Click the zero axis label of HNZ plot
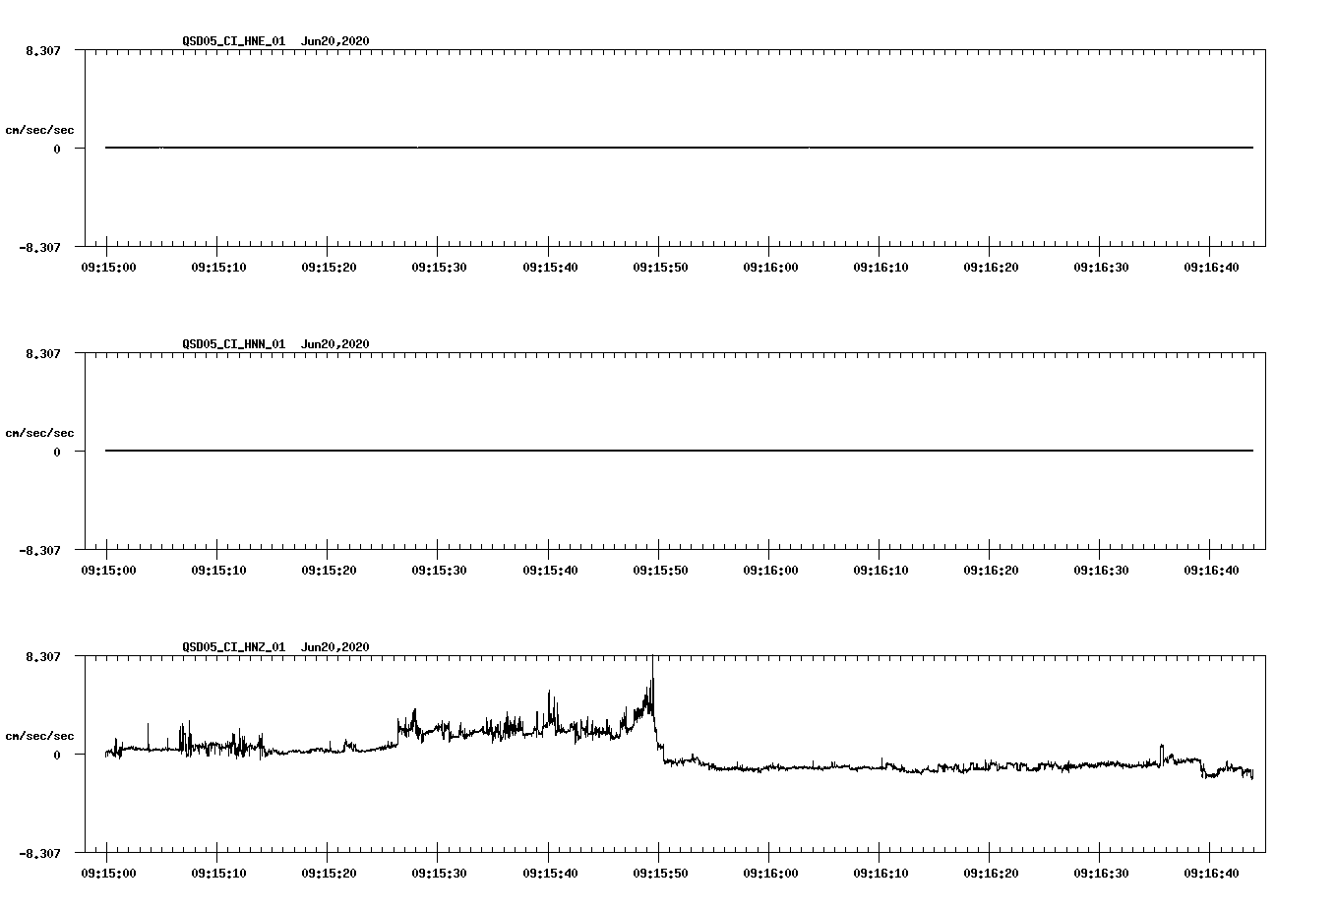 pos(57,755)
